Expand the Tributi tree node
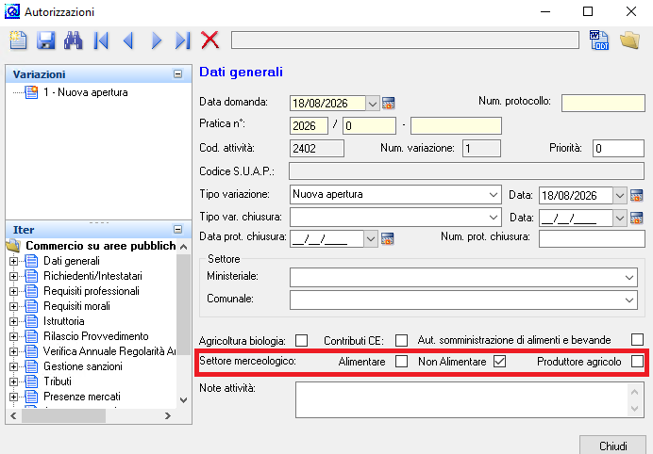 (13, 381)
